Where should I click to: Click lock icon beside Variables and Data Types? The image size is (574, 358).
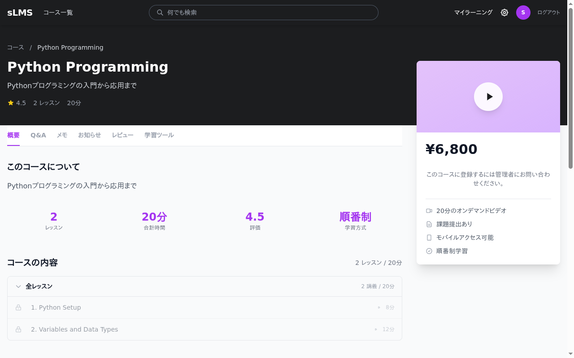pos(18,329)
